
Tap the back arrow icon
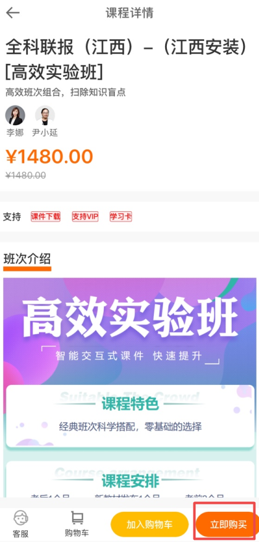(x=13, y=13)
